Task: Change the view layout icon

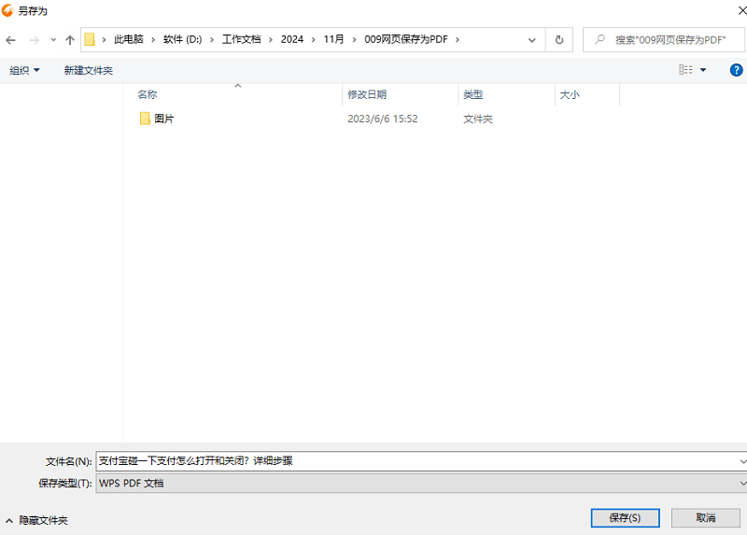Action: click(685, 70)
